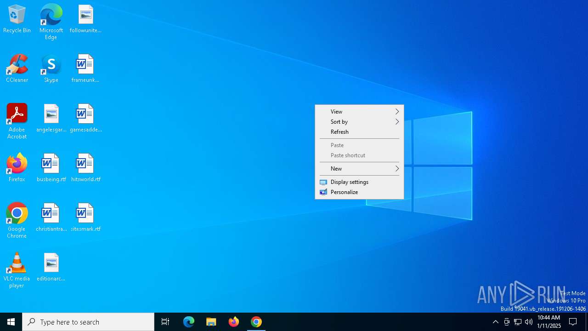Open File Explorer from the taskbar
Screen dimensions: 588x331
[211, 322]
